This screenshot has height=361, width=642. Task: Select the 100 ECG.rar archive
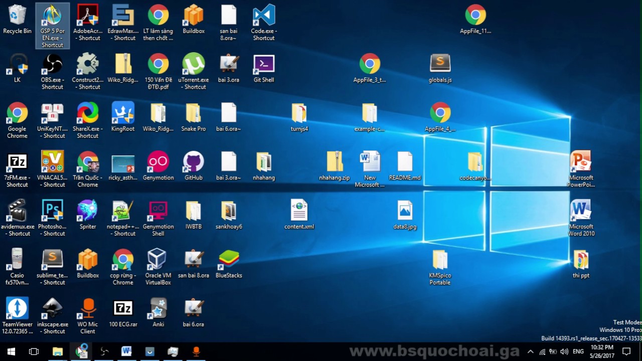pos(123,312)
